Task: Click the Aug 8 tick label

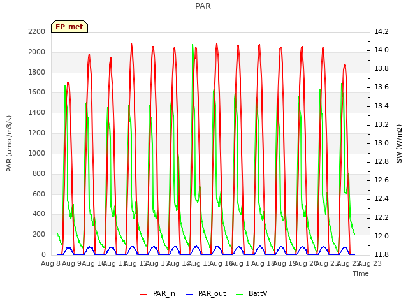Action: [x=51, y=263]
